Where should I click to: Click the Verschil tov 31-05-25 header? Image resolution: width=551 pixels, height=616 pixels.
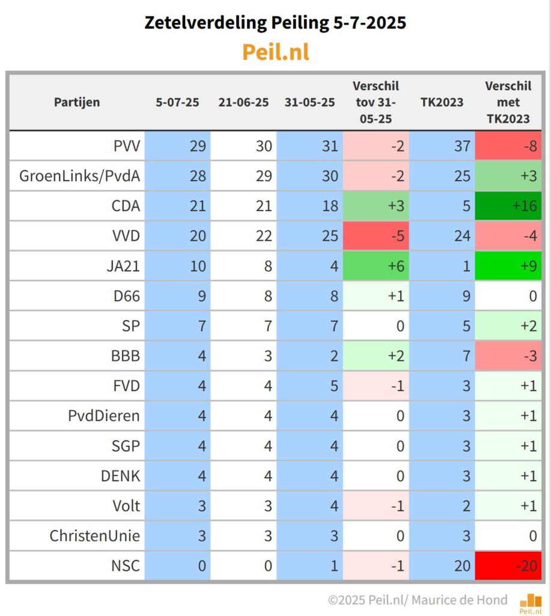pos(376,102)
